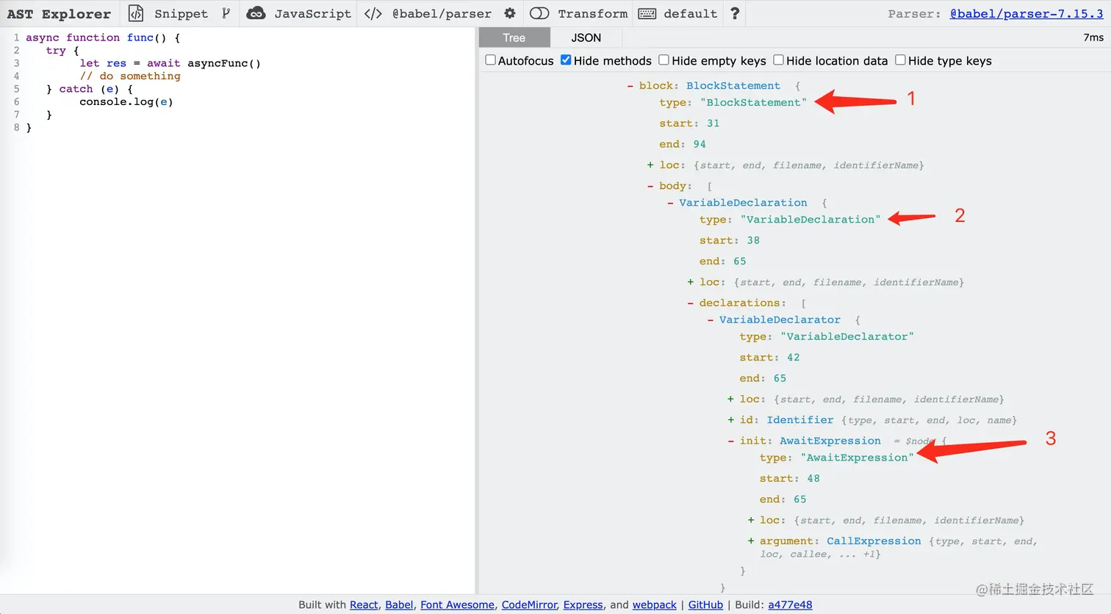Expand the id: Identifier node
This screenshot has height=614, width=1111.
coord(730,420)
